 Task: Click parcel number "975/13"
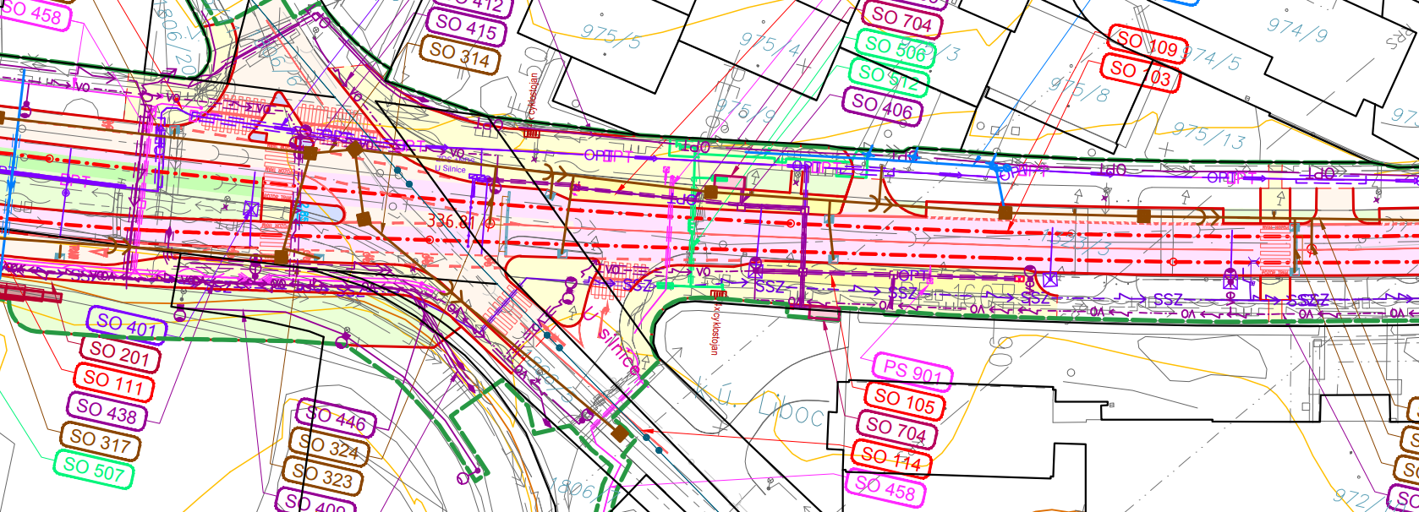(x=1208, y=134)
